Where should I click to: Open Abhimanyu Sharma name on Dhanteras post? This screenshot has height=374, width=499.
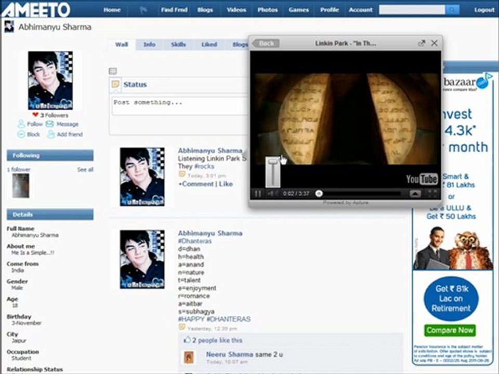pos(210,233)
